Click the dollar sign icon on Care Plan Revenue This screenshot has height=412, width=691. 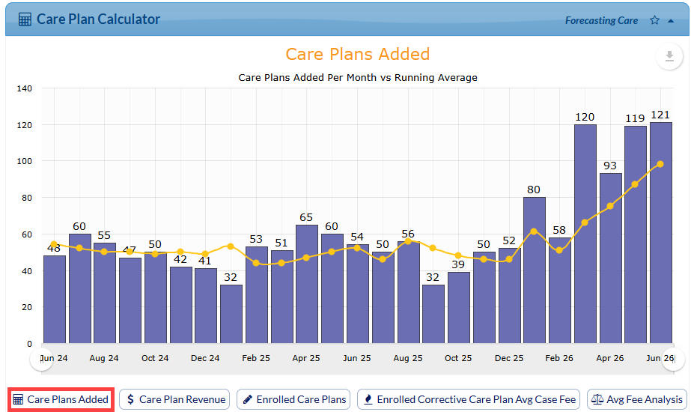click(130, 400)
